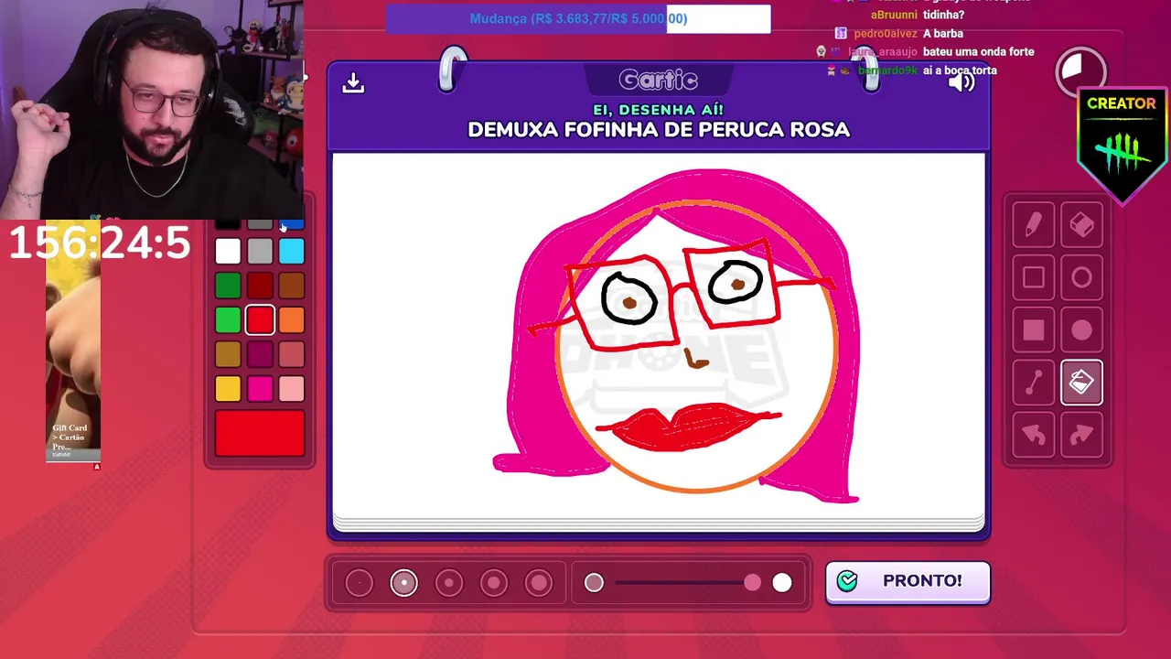Screen dimensions: 1171x659
Task: Click the Gartic logo
Action: (x=659, y=81)
